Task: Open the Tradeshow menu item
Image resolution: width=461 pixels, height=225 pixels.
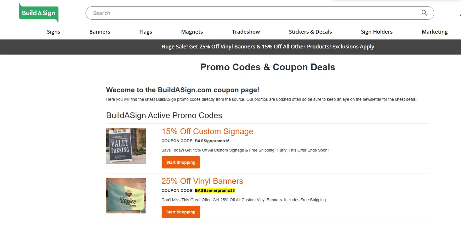Action: point(246,32)
